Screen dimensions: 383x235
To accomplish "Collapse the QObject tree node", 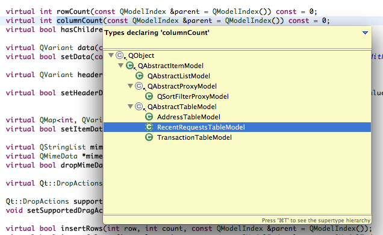I will [111, 55].
